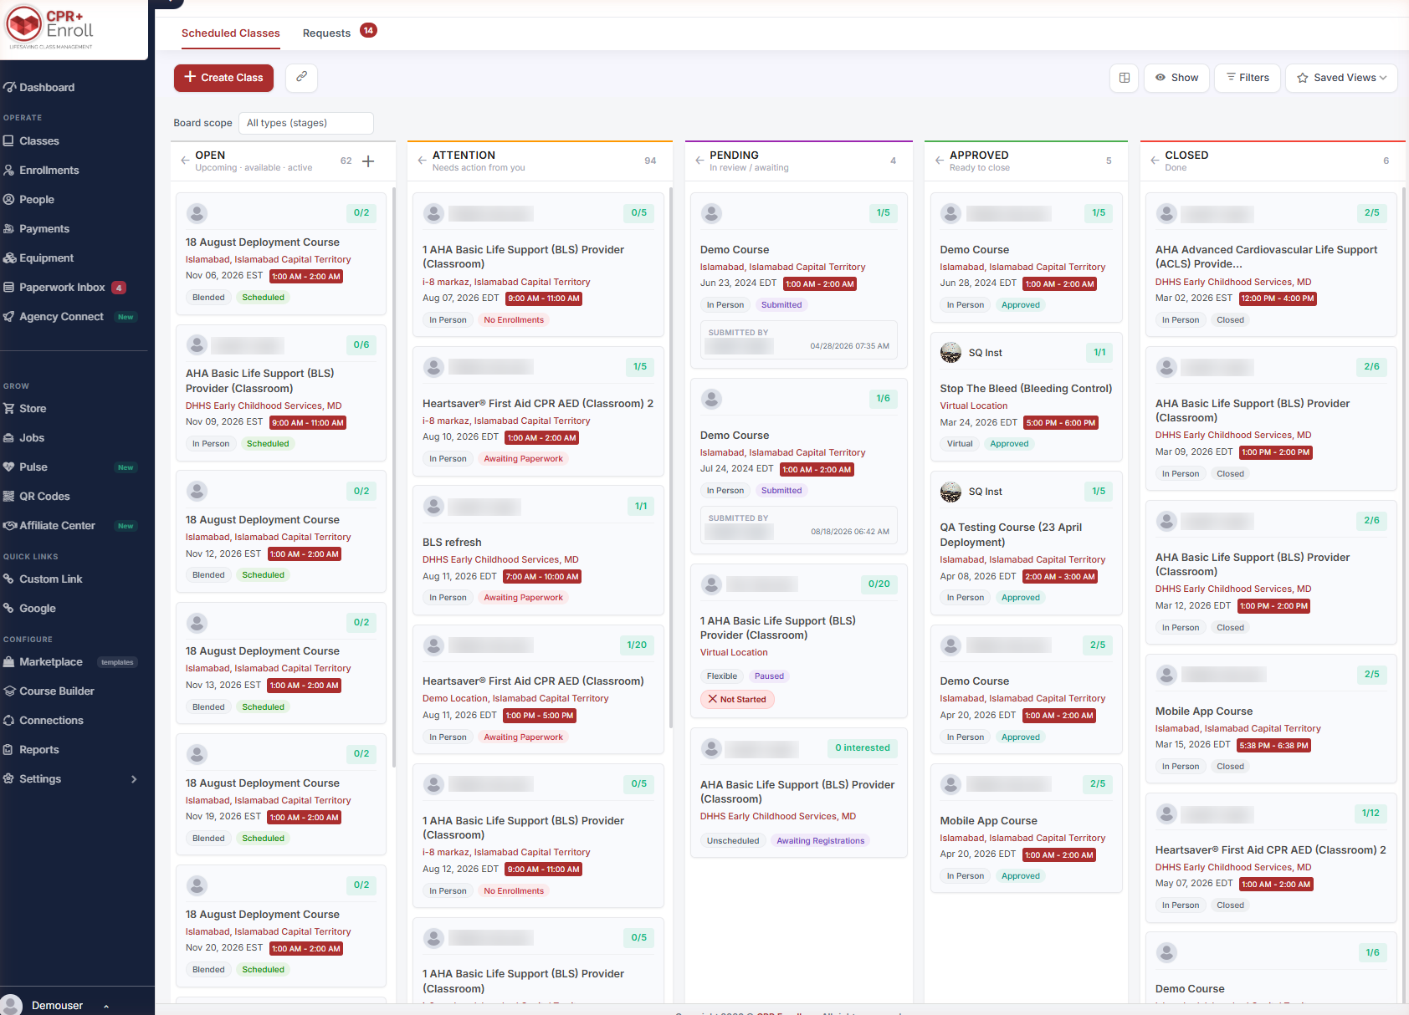Open the Paperwork Inbox
The width and height of the screenshot is (1409, 1015).
(64, 288)
